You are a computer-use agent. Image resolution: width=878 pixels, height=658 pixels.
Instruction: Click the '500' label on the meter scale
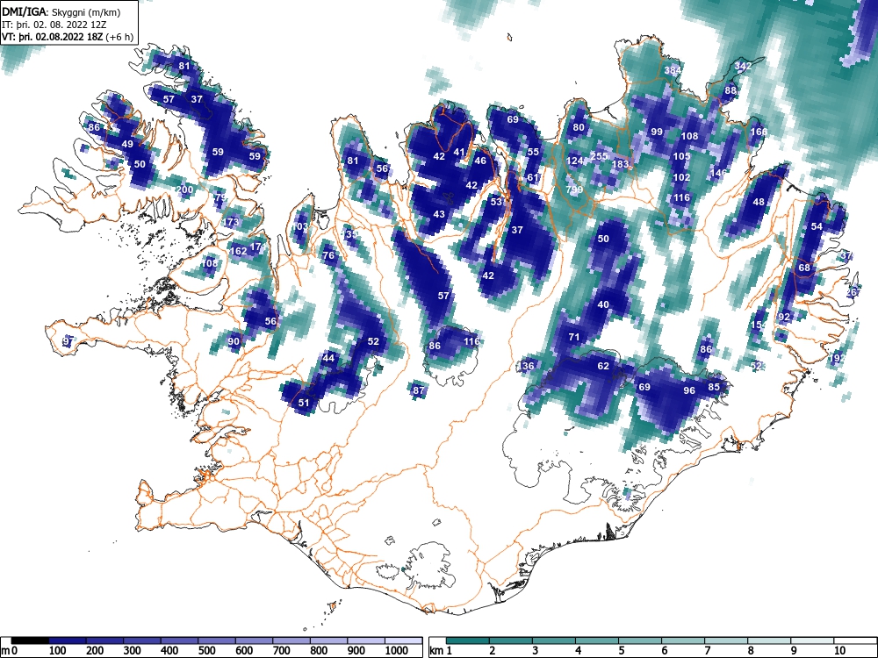[x=207, y=650]
